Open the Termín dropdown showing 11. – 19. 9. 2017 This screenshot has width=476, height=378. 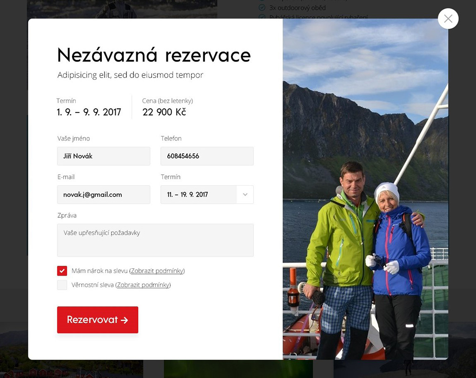(207, 195)
